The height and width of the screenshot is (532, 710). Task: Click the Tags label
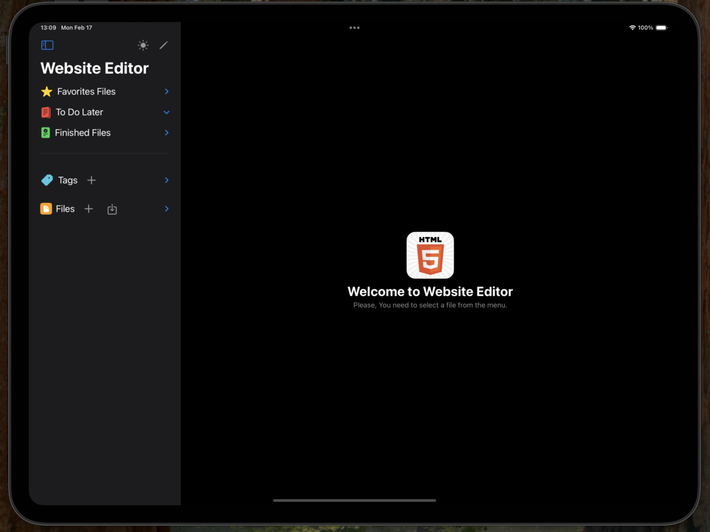68,180
